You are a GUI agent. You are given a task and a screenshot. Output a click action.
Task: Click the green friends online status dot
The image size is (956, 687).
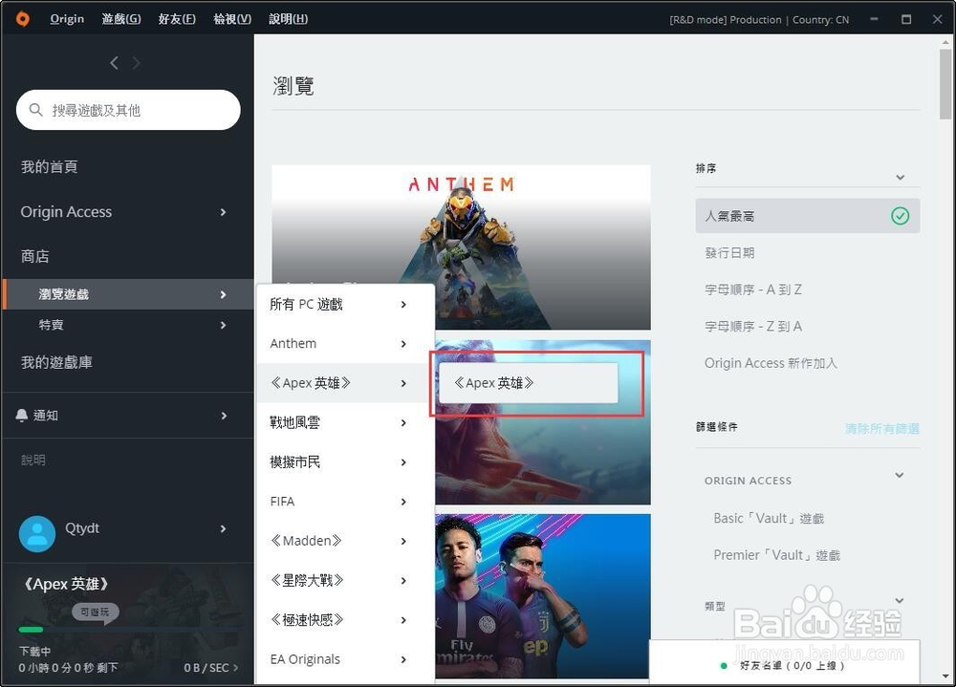point(724,666)
